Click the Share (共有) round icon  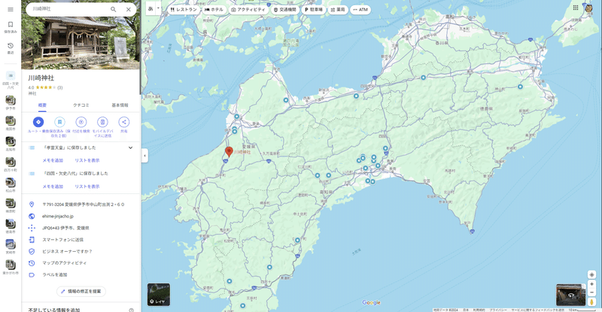[124, 122]
